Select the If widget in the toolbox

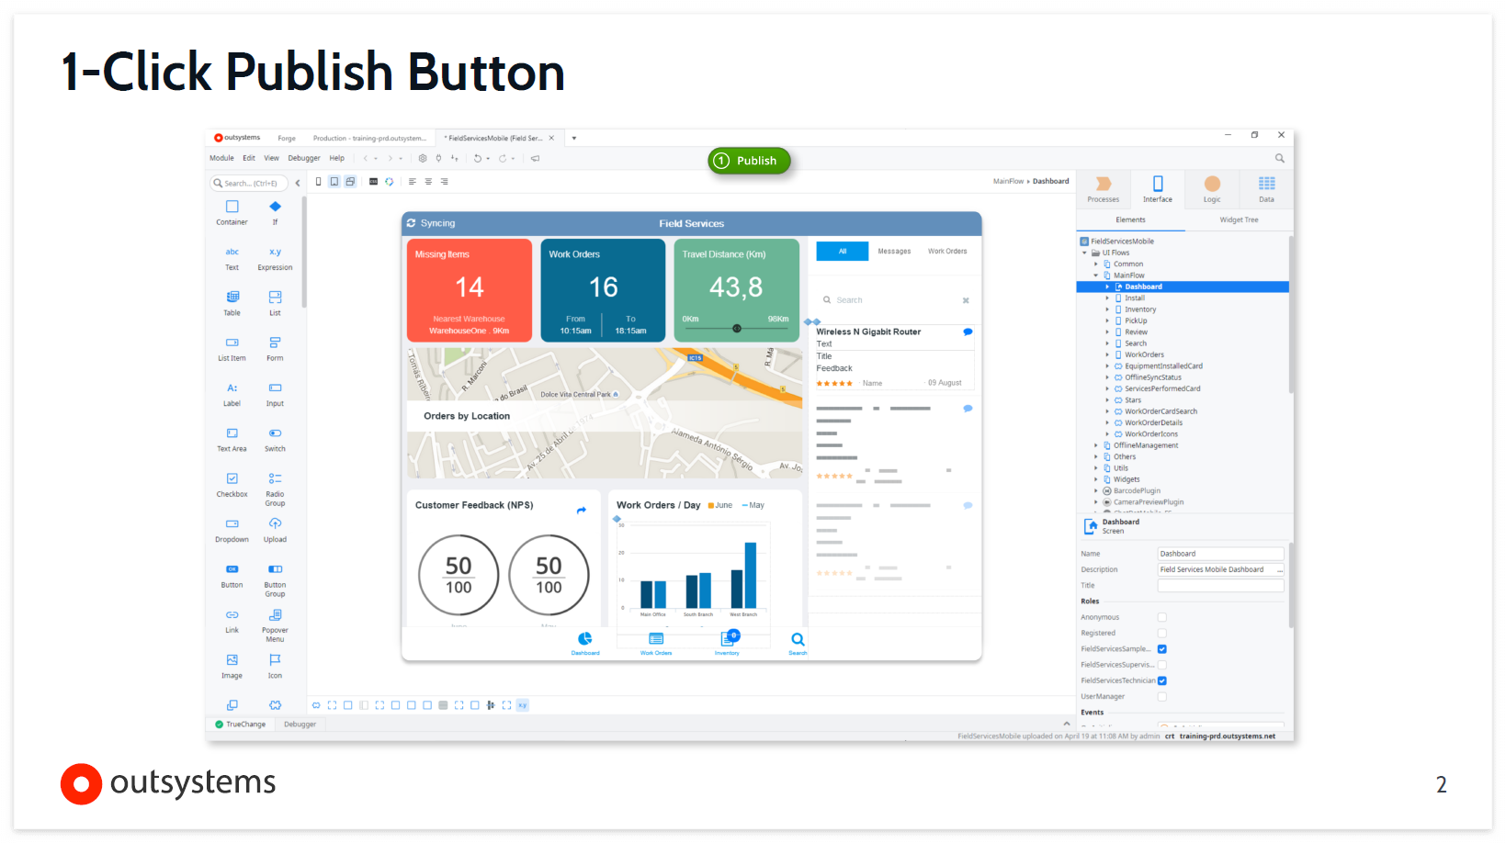coord(275,212)
